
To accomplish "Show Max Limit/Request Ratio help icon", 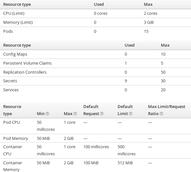I will point(162,114).
